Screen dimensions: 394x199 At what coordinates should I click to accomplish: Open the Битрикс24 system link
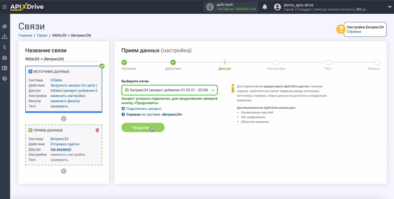click(x=59, y=139)
